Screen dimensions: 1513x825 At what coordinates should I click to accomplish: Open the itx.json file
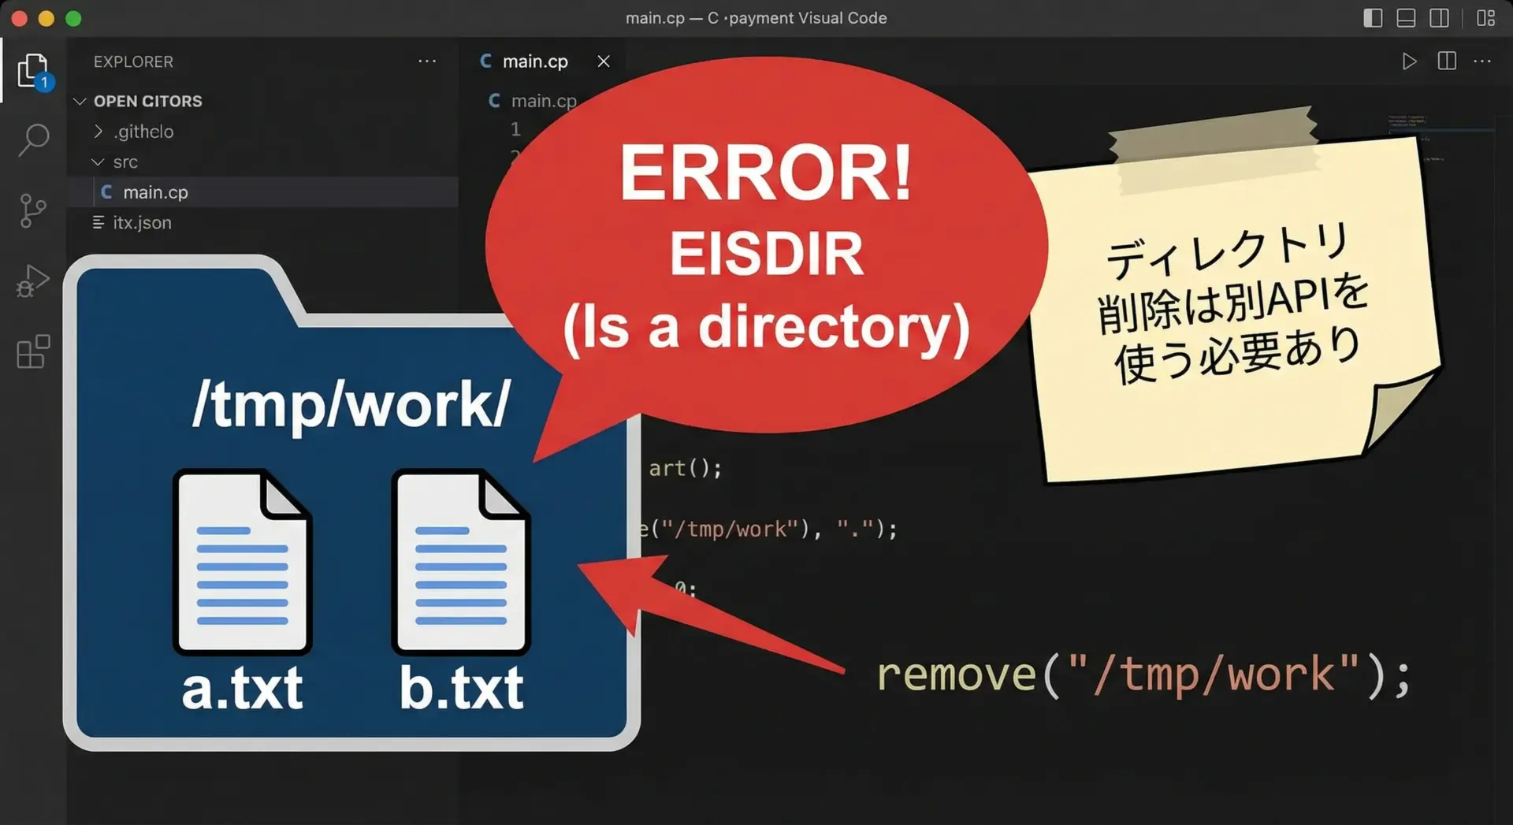(142, 223)
